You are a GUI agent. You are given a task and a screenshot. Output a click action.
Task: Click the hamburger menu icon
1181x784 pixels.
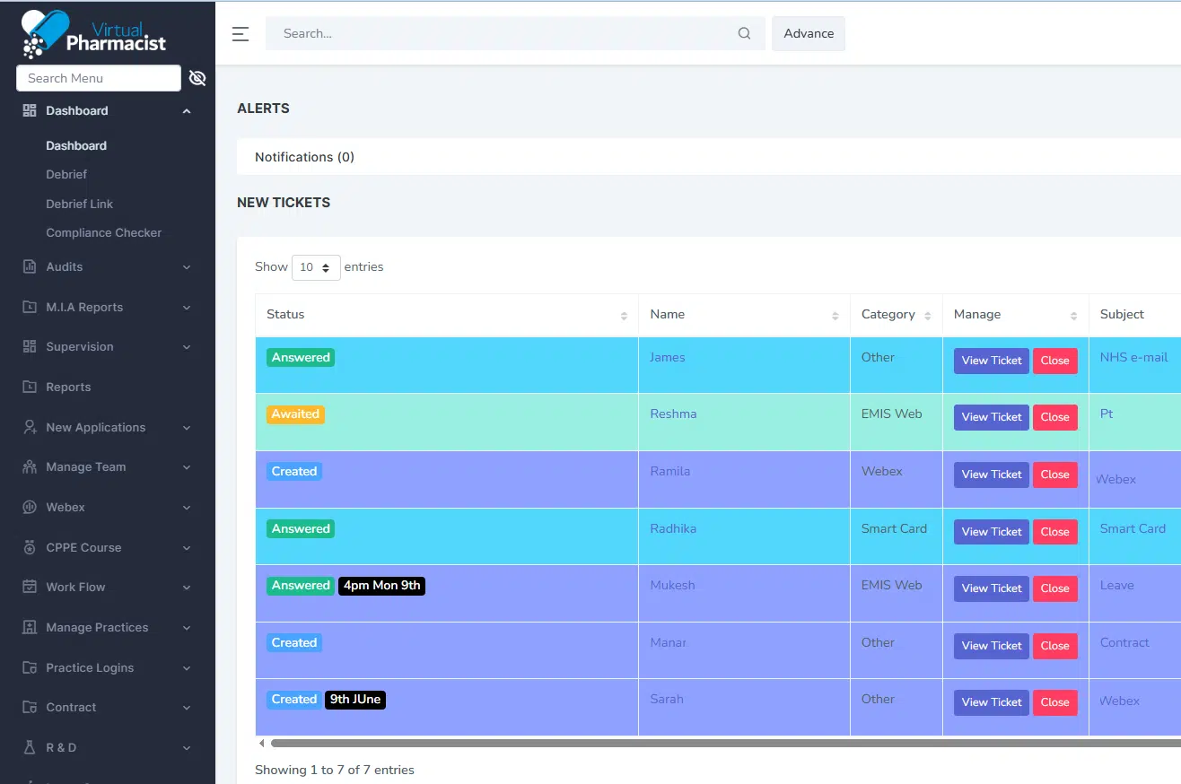click(240, 34)
